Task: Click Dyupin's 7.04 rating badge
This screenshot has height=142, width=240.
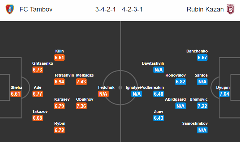Action: coord(224,94)
